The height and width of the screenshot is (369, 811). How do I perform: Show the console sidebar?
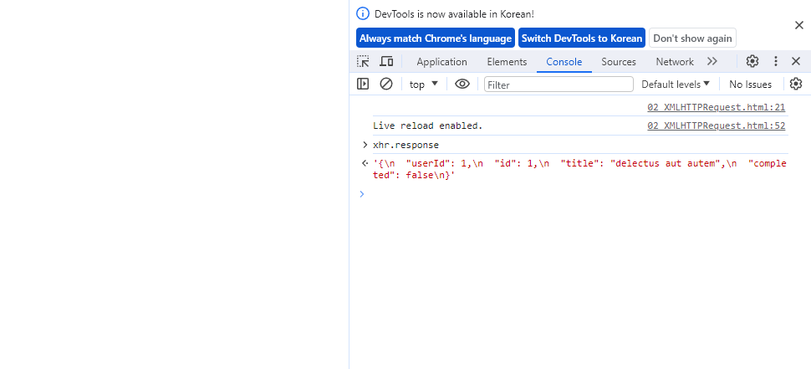coord(363,84)
